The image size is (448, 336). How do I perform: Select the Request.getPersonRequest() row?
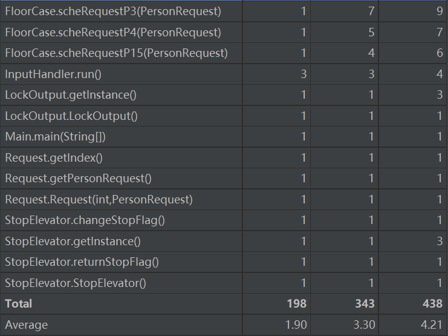pos(79,179)
